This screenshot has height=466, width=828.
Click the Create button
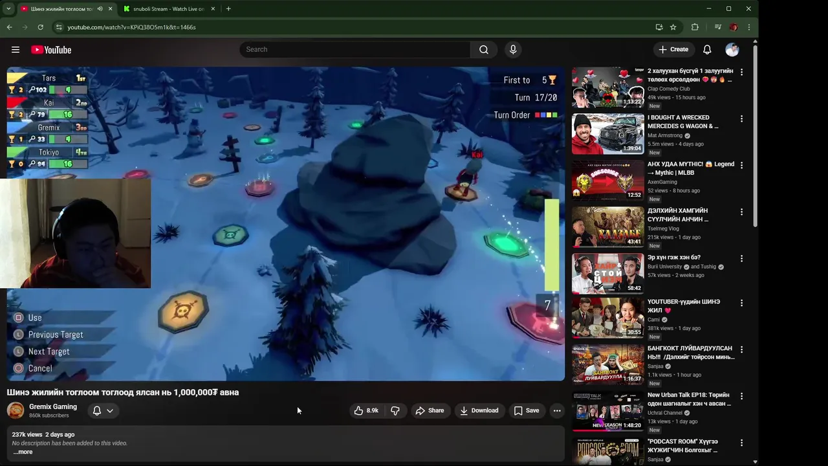pos(673,50)
